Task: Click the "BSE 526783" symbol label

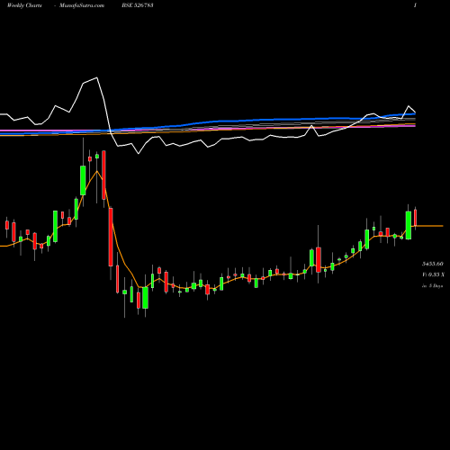Action: pyautogui.click(x=138, y=5)
